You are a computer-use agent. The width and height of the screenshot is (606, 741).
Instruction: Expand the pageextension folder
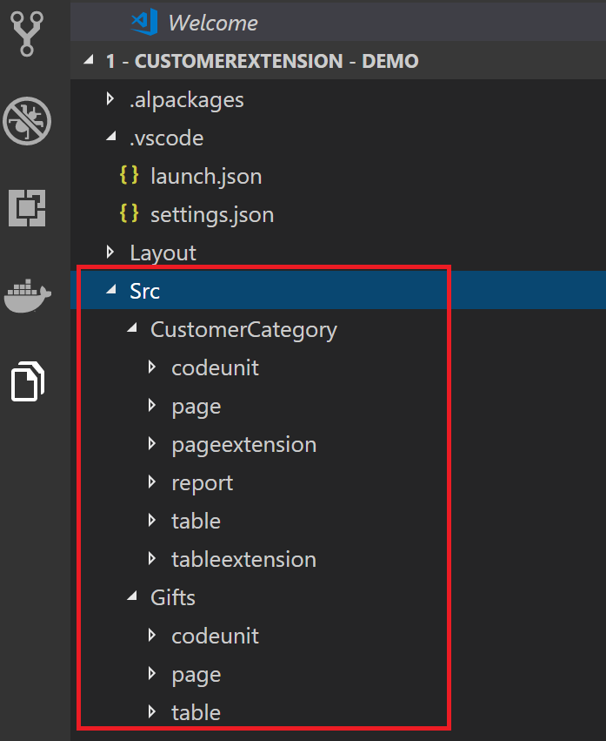[x=338, y=445]
